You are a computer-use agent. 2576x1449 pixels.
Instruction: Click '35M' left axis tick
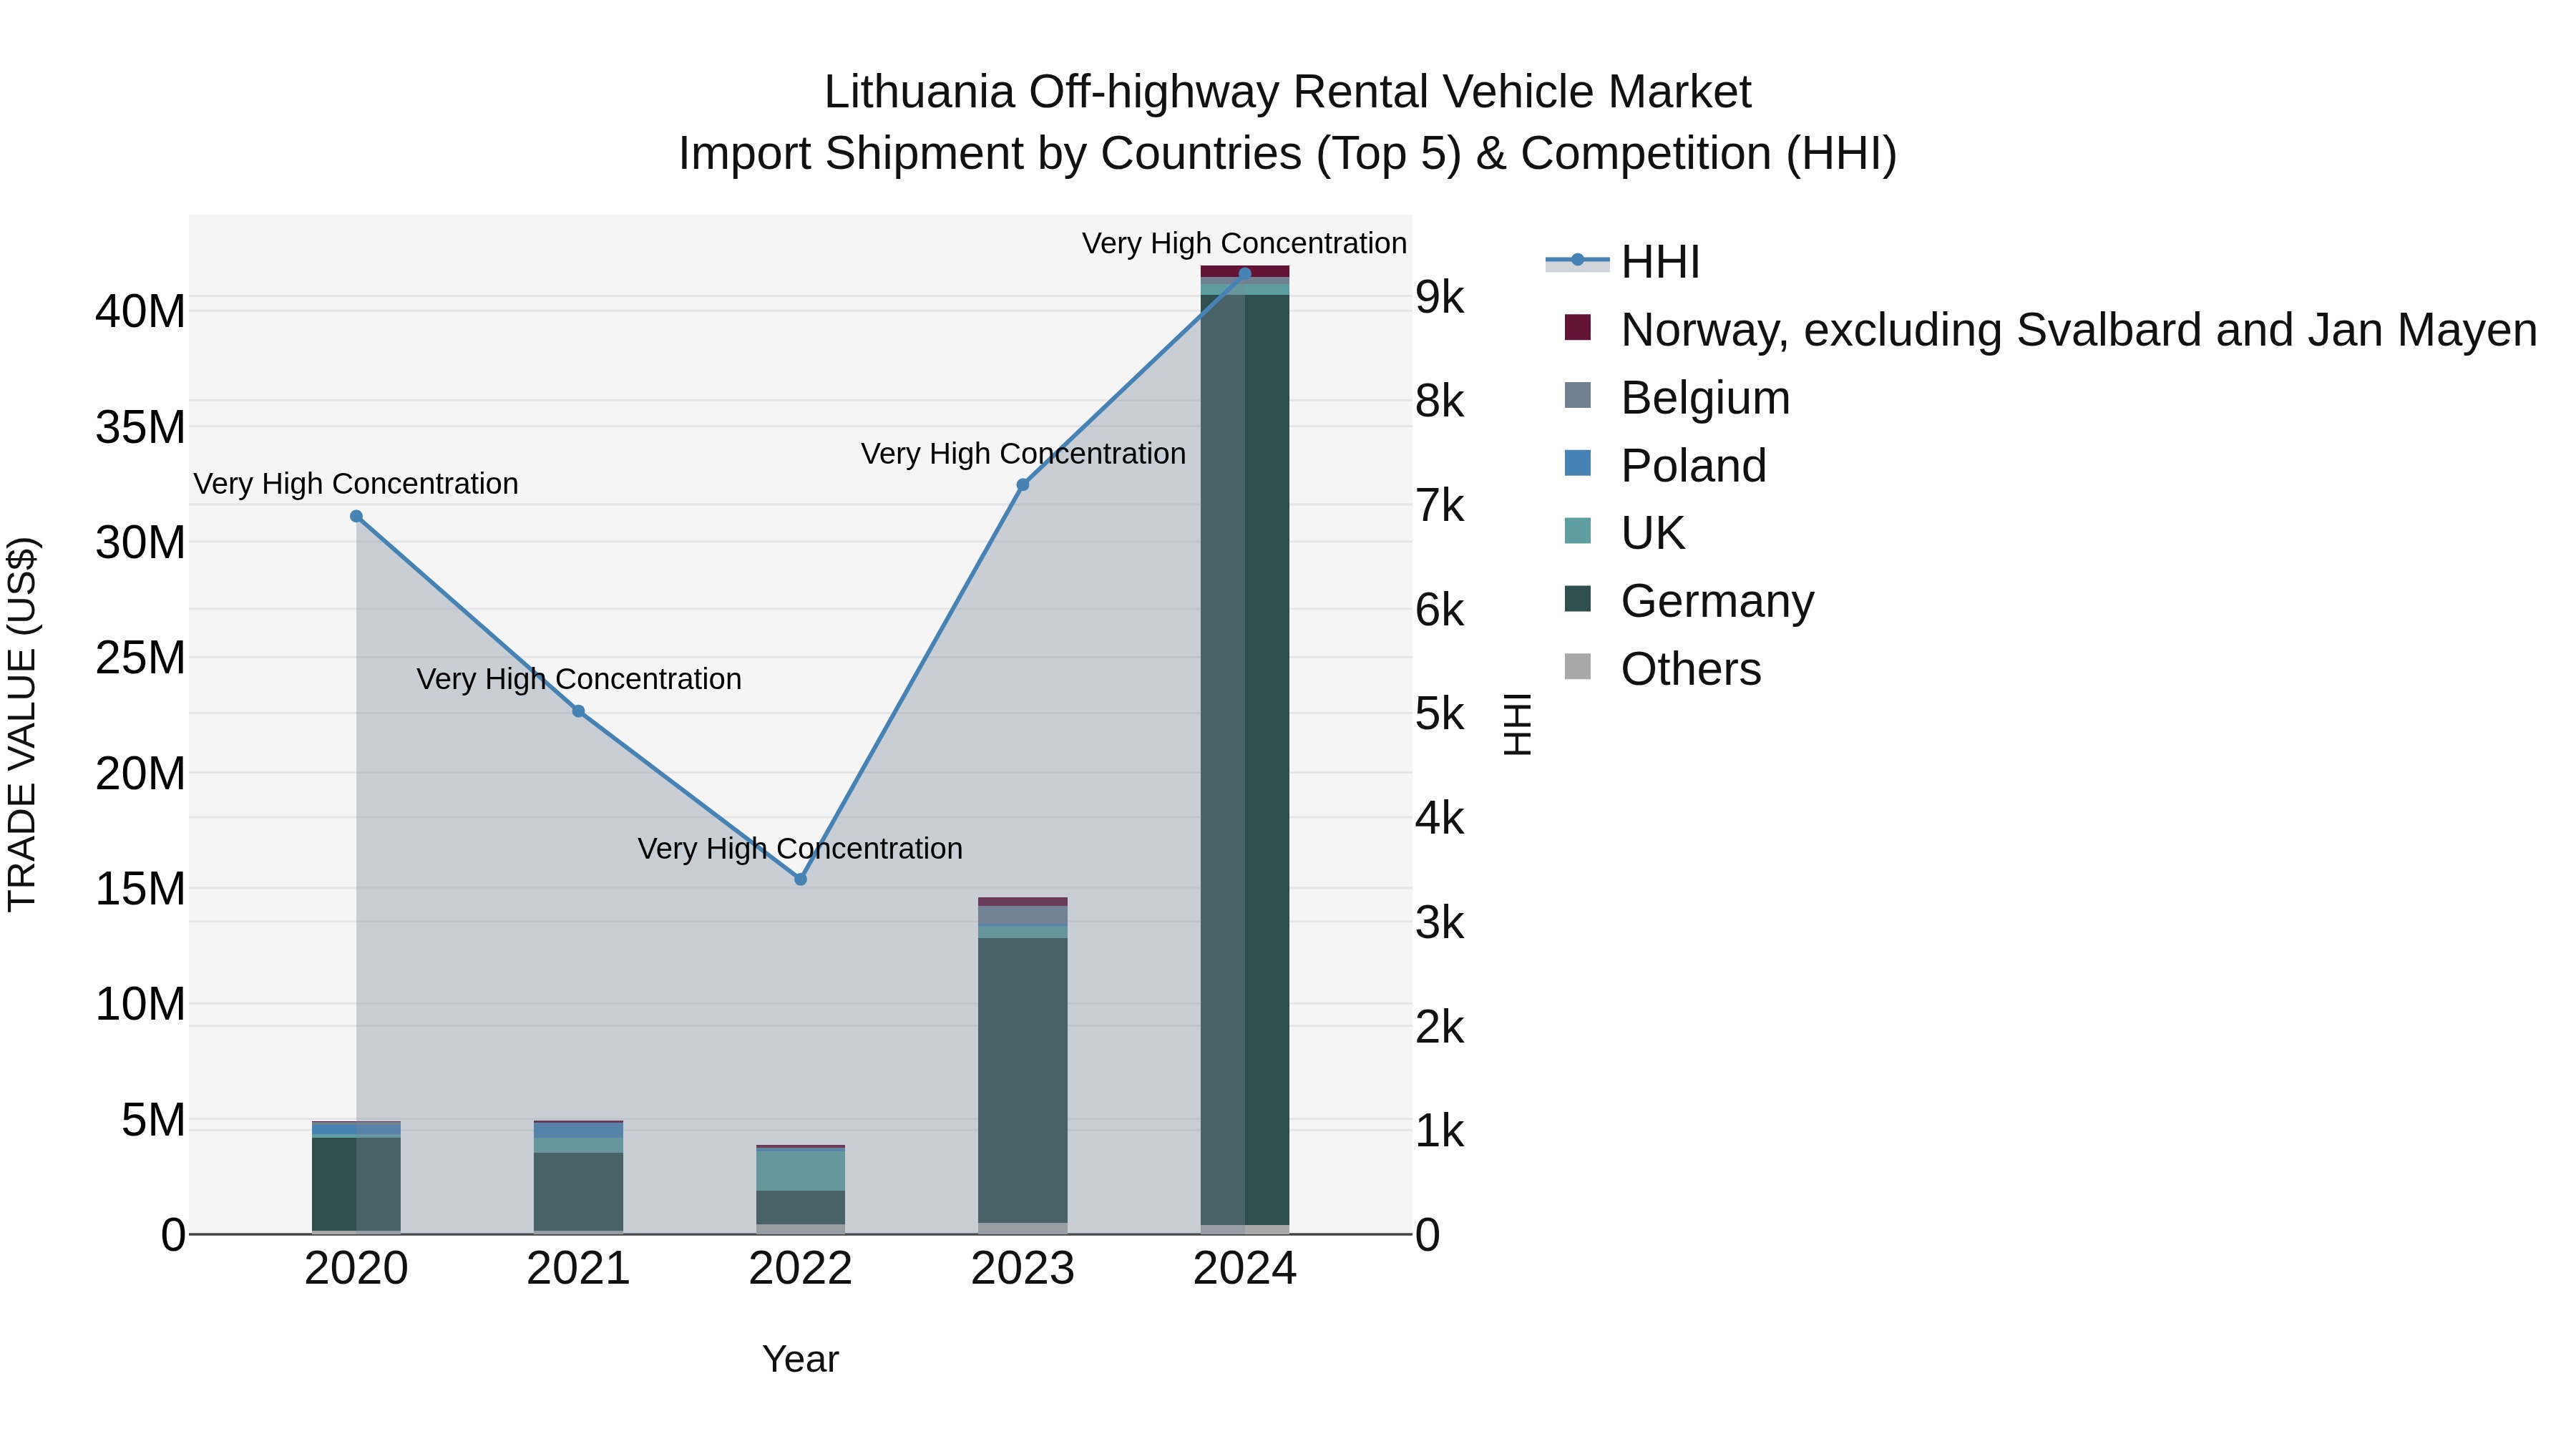140,427
